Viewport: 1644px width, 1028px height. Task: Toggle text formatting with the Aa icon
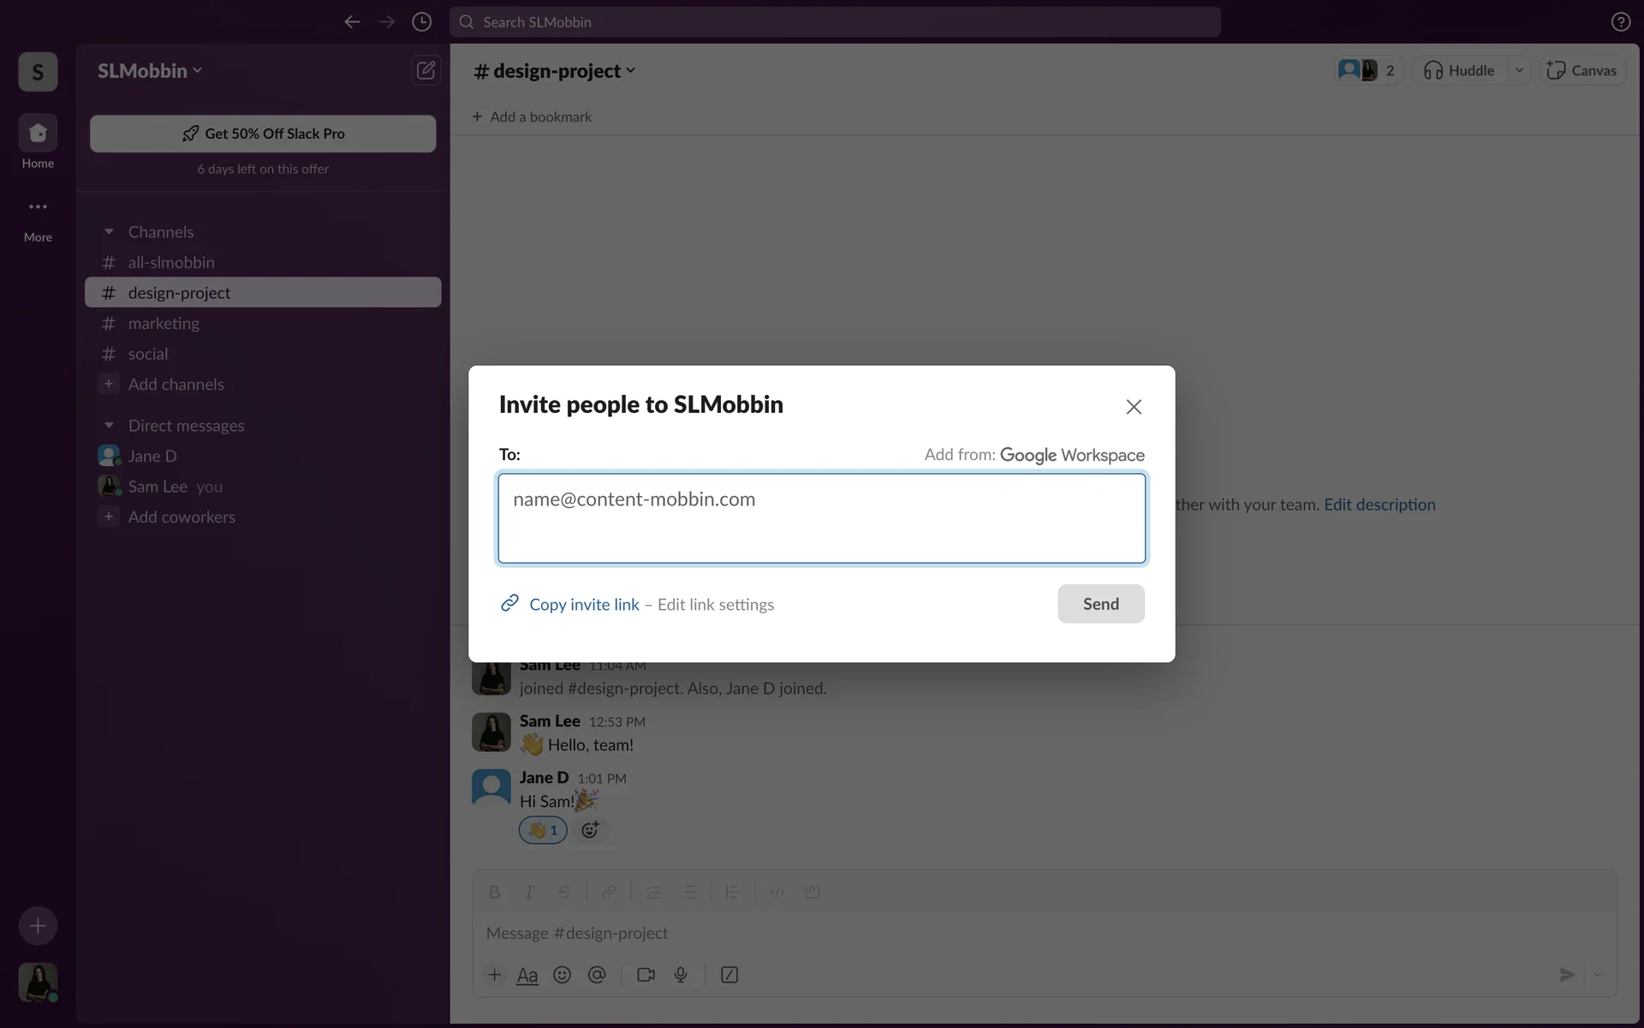(x=527, y=975)
